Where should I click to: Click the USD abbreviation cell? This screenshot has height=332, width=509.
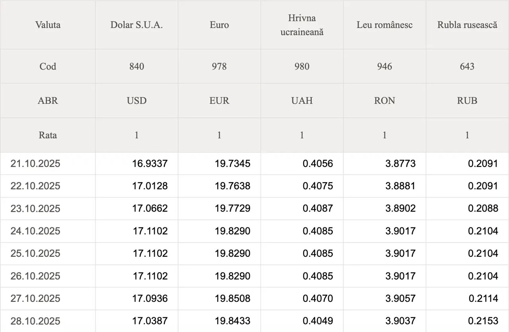coord(136,101)
